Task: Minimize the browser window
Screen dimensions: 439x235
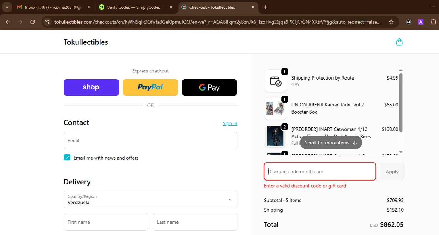Action: (432, 7)
